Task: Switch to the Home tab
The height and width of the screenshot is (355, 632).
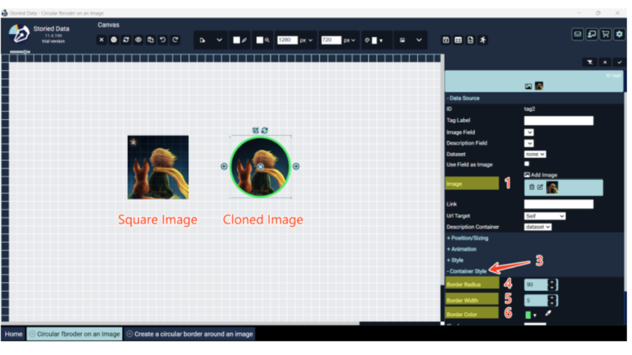Action: tap(14, 334)
